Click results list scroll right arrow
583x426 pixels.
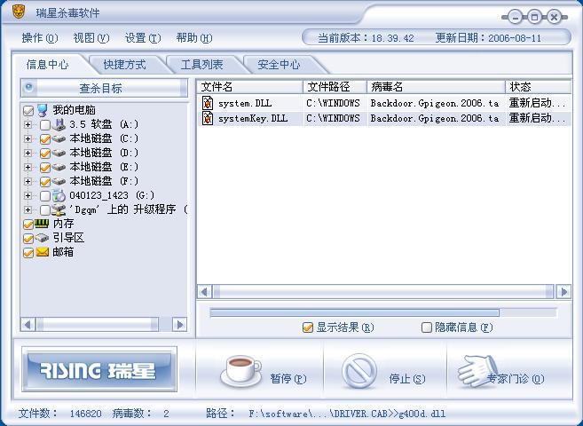click(563, 292)
